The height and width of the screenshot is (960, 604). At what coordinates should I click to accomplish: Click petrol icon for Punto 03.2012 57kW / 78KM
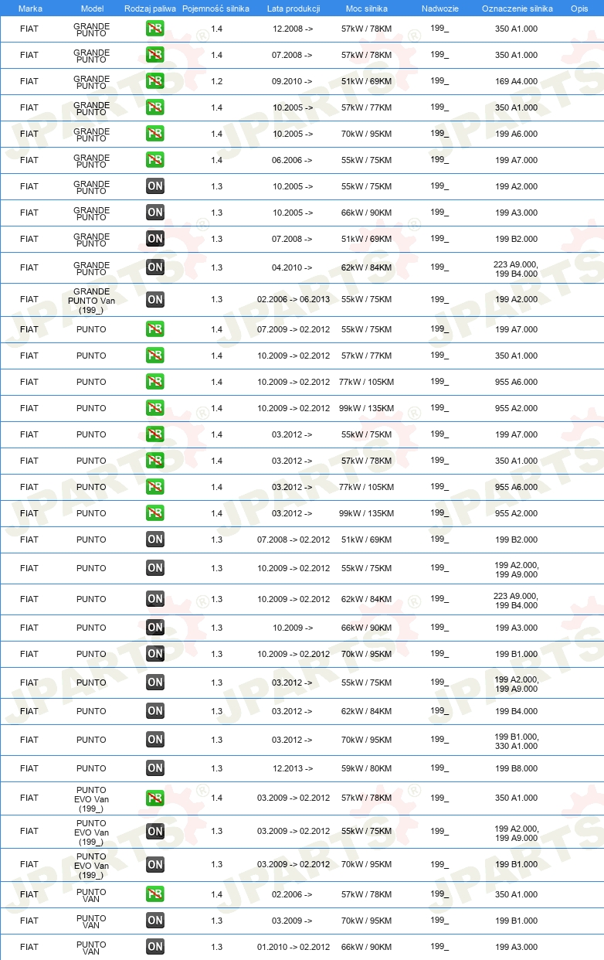point(155,461)
